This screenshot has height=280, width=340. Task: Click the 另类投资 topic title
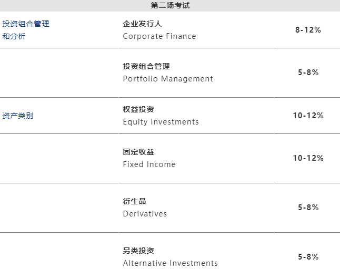click(138, 251)
